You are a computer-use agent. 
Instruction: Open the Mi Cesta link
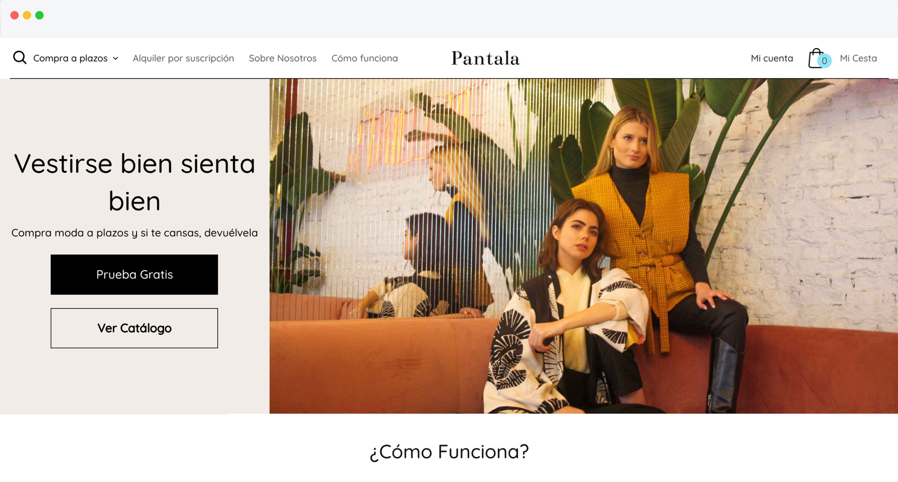point(858,58)
